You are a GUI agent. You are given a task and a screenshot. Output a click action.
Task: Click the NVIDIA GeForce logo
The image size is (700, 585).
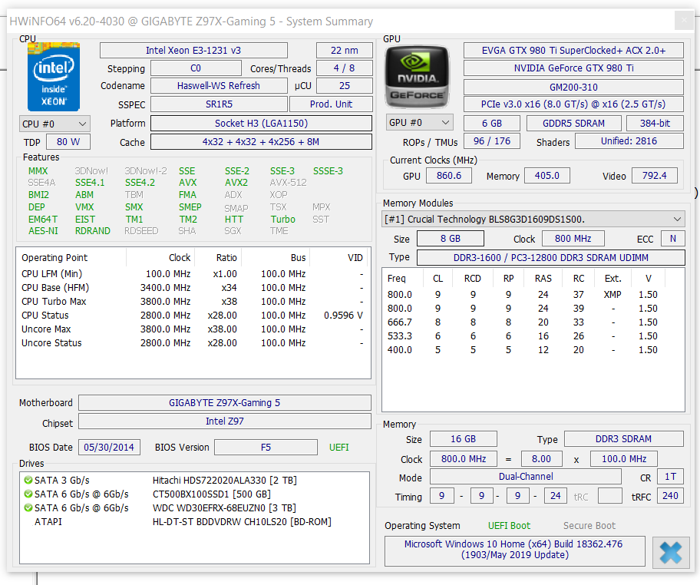[417, 77]
